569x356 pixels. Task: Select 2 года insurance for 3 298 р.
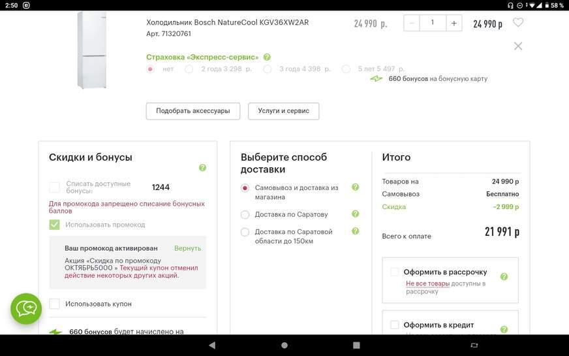tap(189, 69)
